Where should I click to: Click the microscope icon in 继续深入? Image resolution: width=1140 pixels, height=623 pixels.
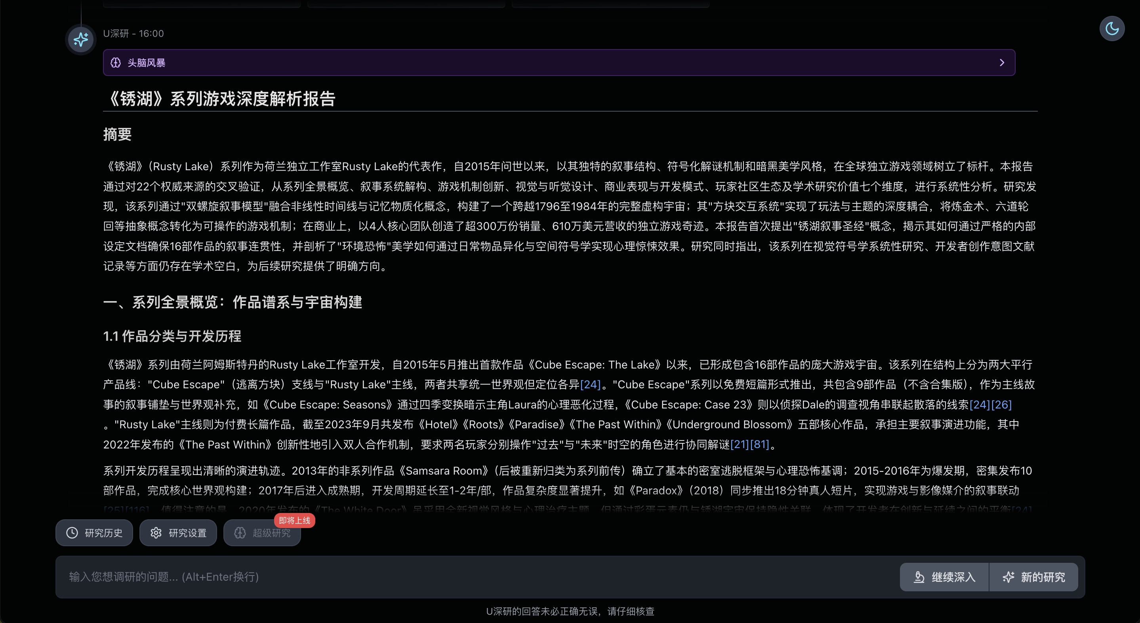tap(919, 577)
